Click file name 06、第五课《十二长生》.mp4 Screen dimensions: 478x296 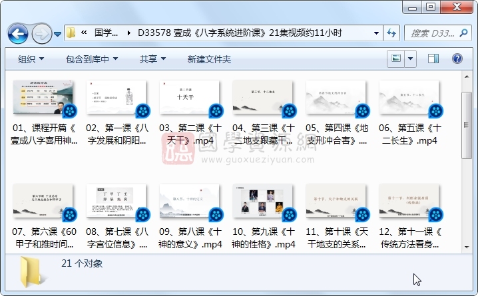pyautogui.click(x=409, y=134)
